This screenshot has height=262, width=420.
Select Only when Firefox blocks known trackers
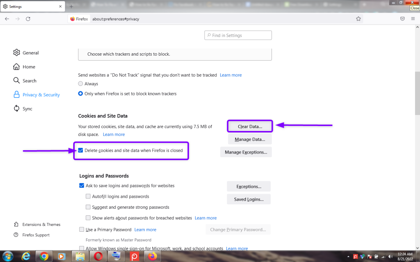coord(80,94)
